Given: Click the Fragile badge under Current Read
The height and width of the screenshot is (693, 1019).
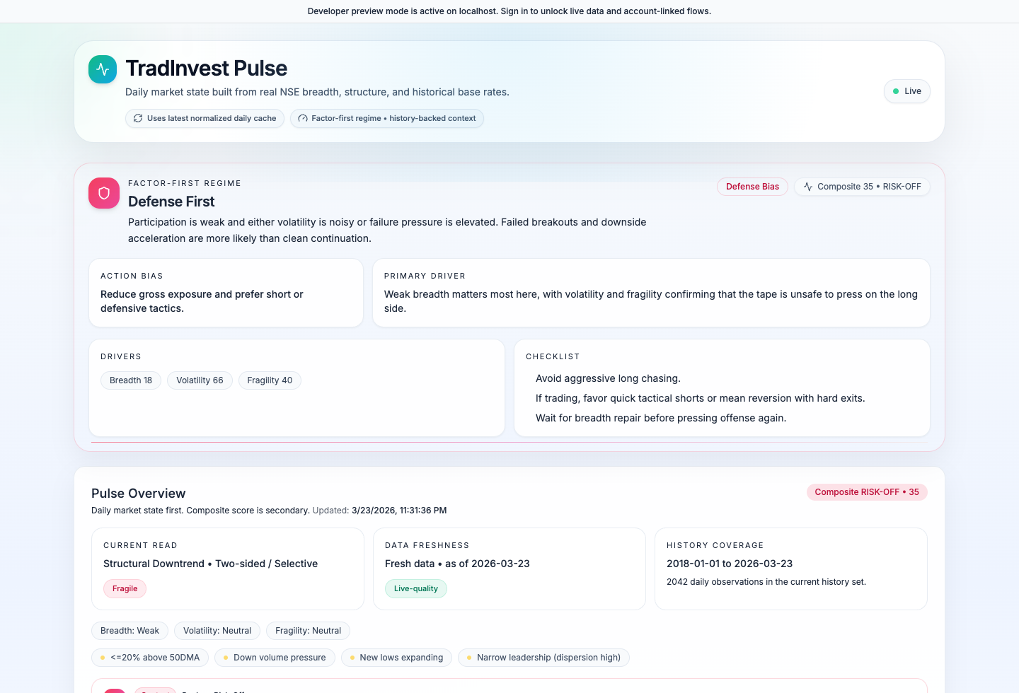Looking at the screenshot, I should pos(125,588).
